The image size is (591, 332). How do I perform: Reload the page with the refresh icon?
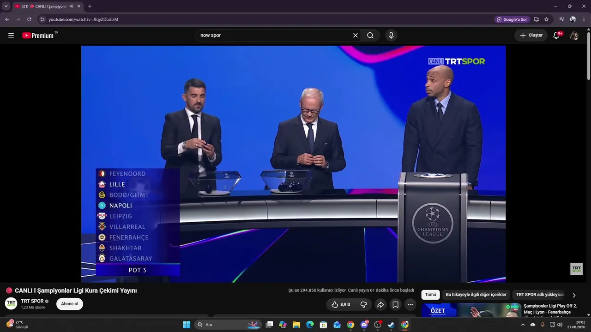point(29,19)
